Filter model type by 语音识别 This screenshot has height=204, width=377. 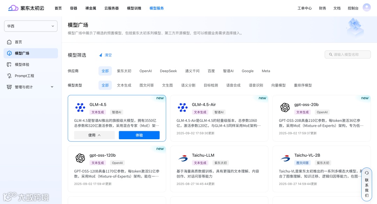pyautogui.click(x=256, y=85)
